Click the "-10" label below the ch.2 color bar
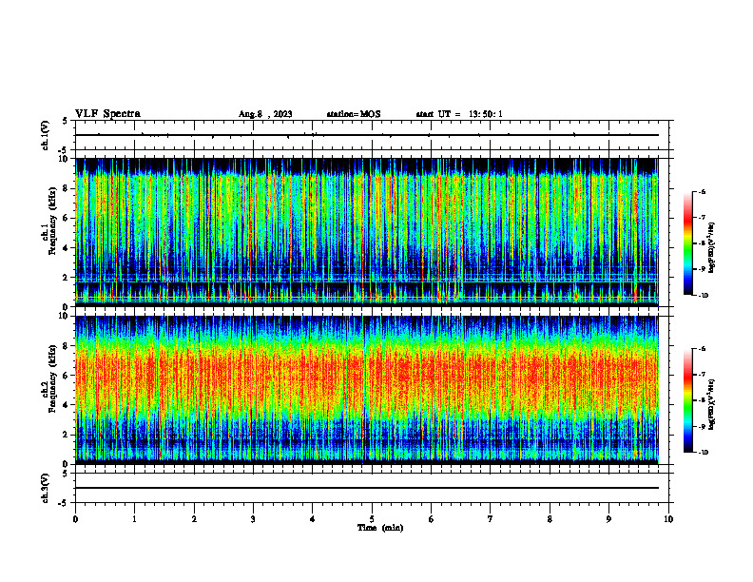This screenshot has width=753, height=582. pyautogui.click(x=704, y=452)
